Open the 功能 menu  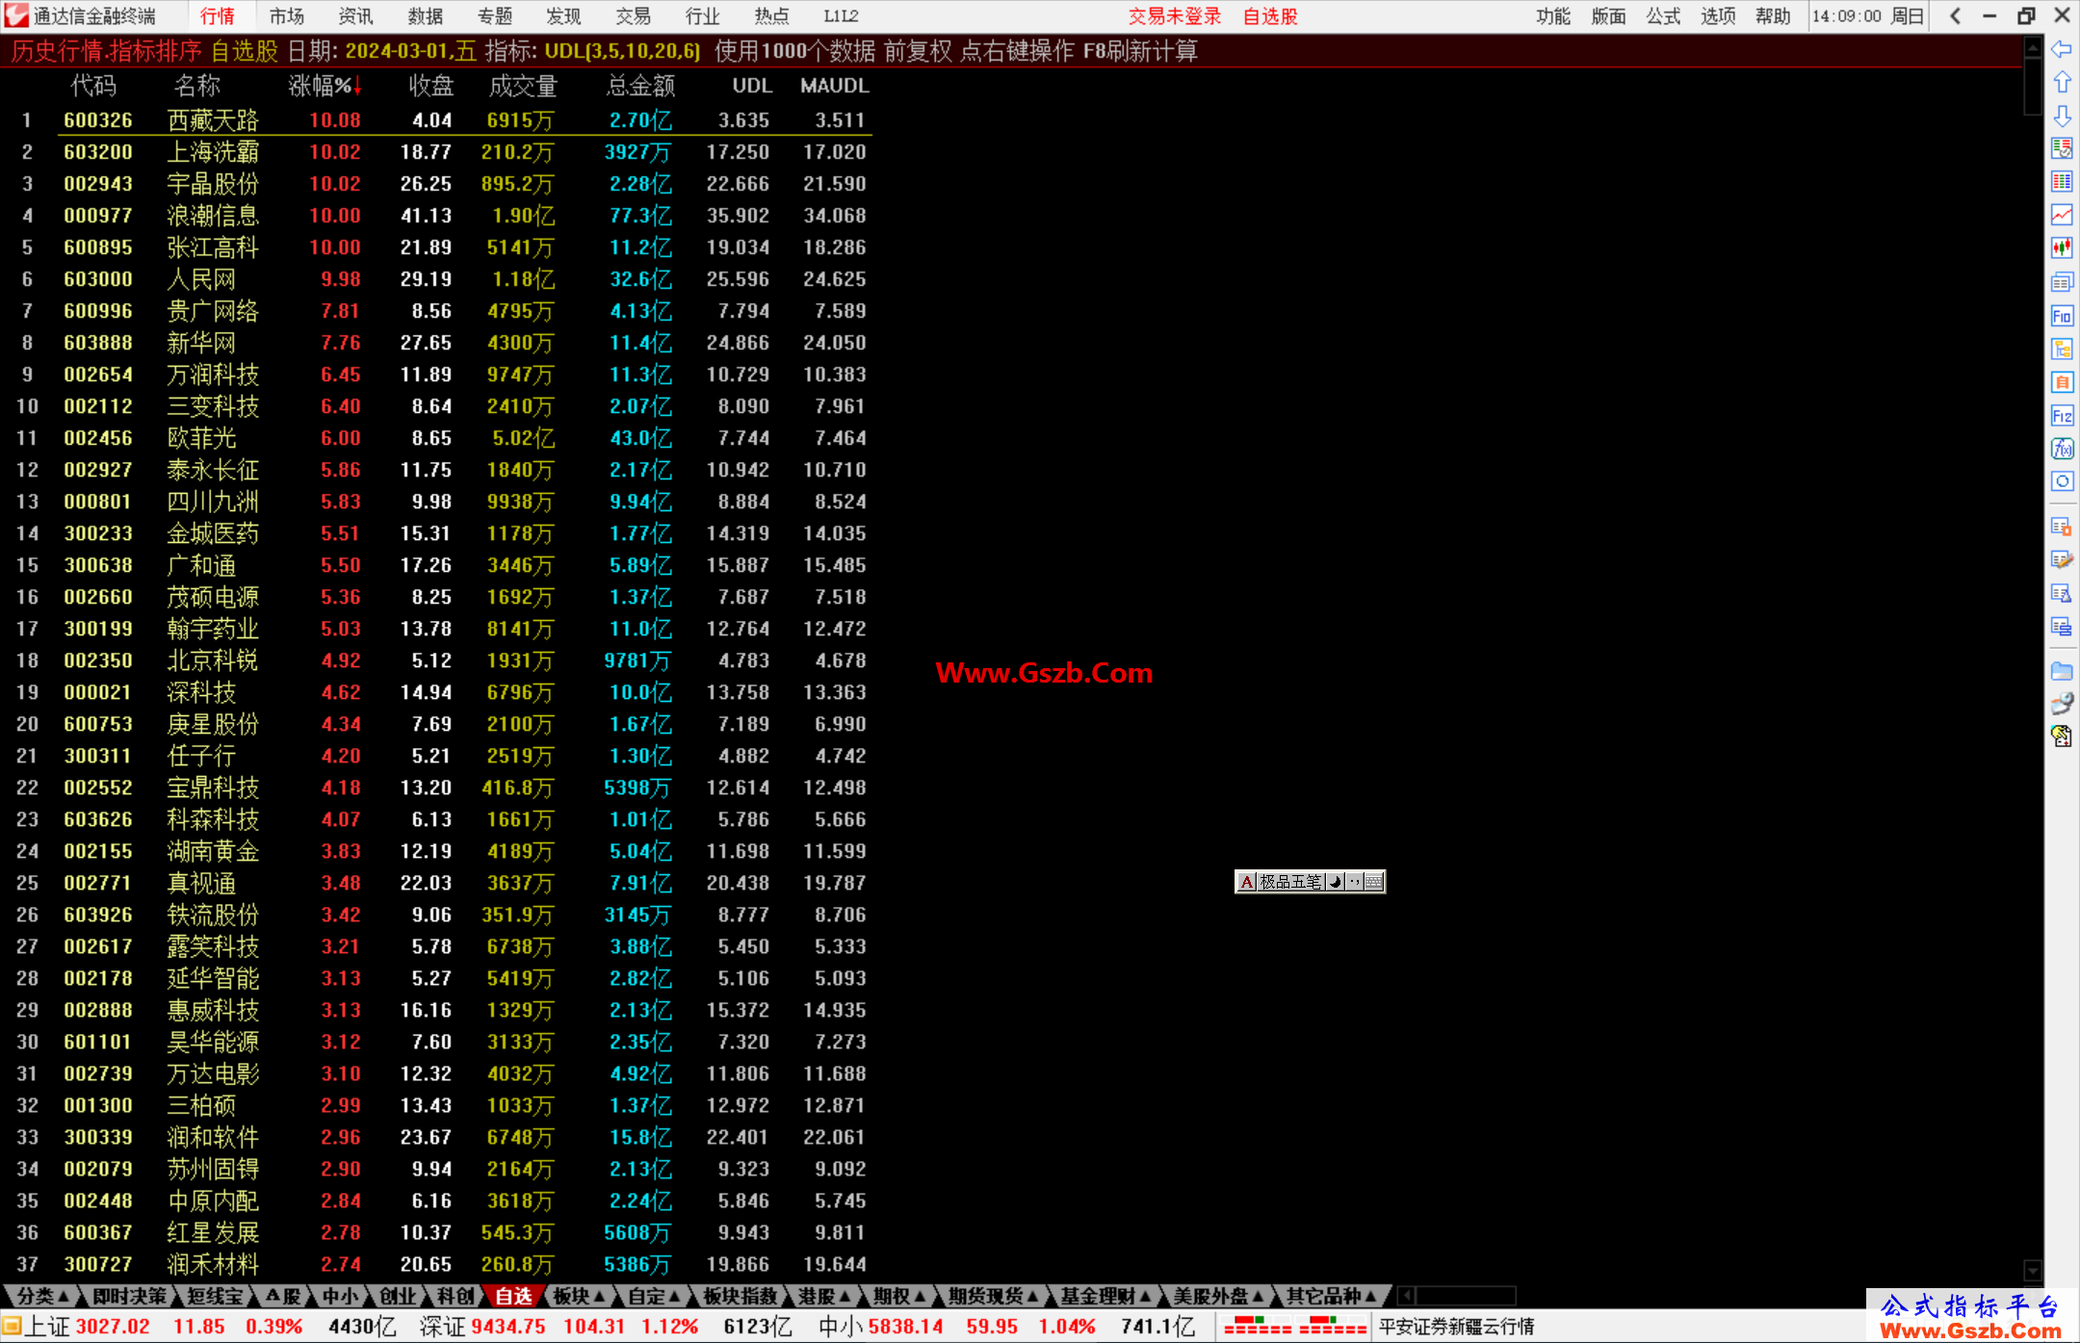pos(1553,16)
